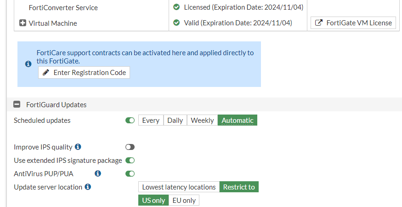This screenshot has width=402, height=207.
Task: Click green check icon for Virtual Machine status
Action: 176,23
